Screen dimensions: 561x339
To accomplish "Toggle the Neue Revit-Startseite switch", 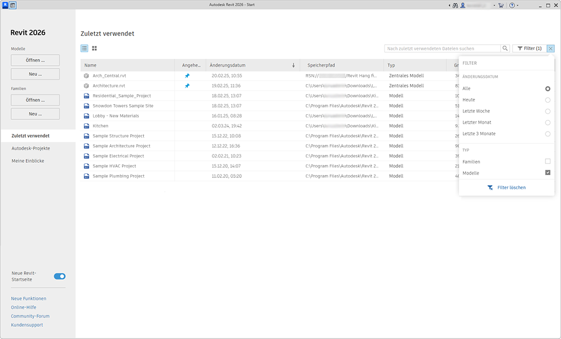I will coord(60,277).
